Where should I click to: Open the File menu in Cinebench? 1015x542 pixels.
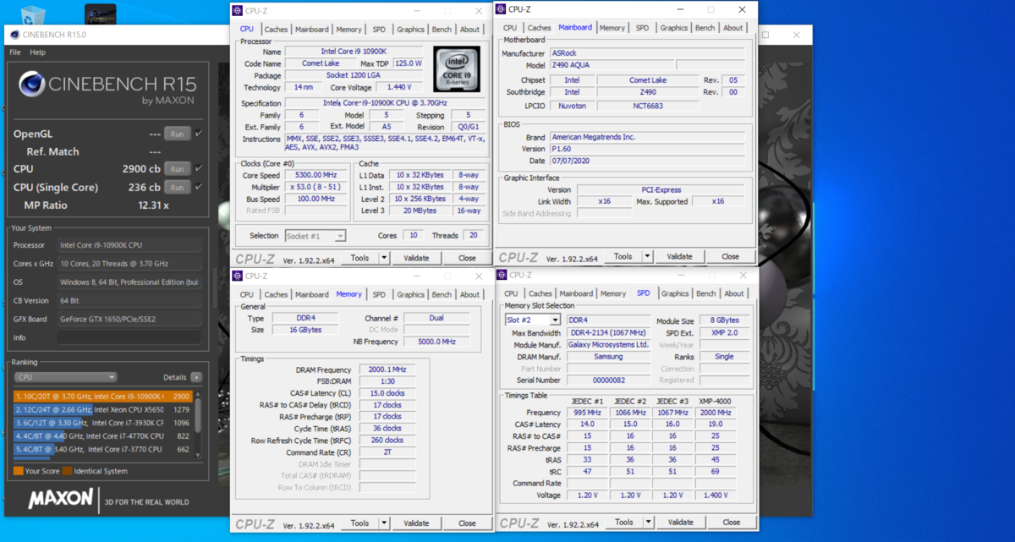tap(15, 52)
